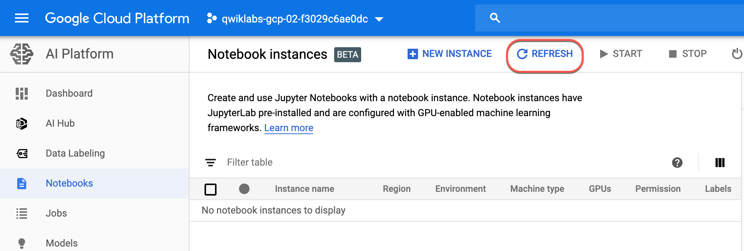Click the AI Platform brain logo icon
The height and width of the screenshot is (251, 744).
22,54
